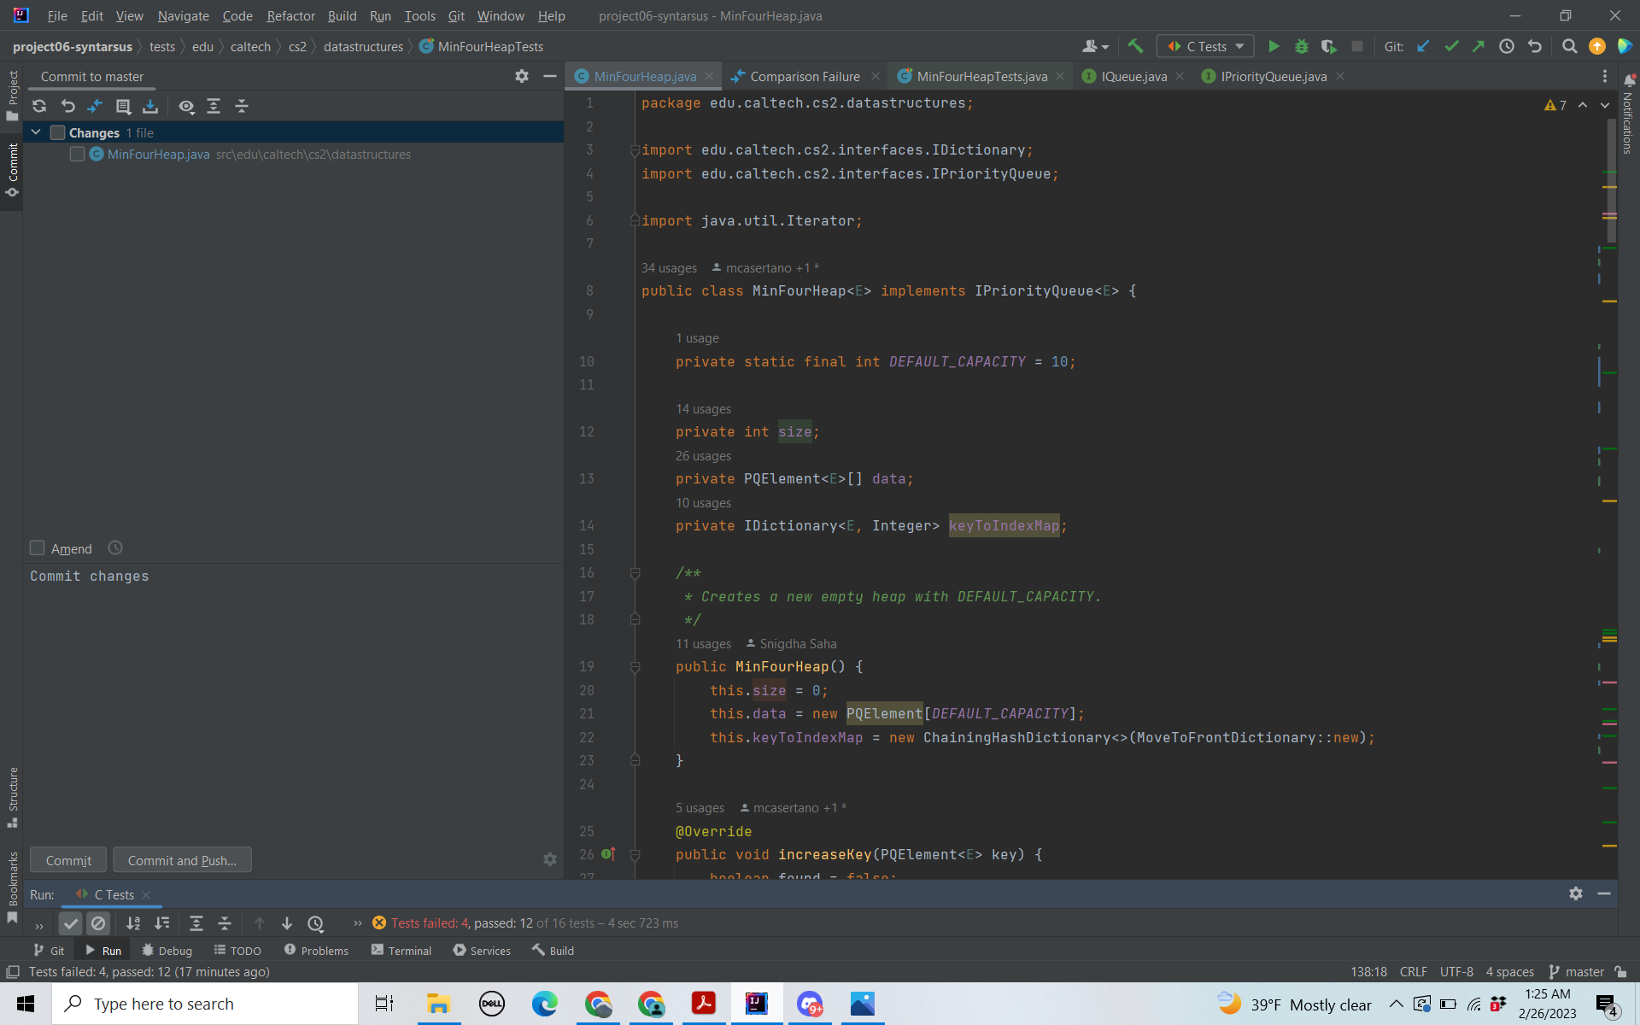Click the Debug bug icon in the top toolbar

[1302, 46]
